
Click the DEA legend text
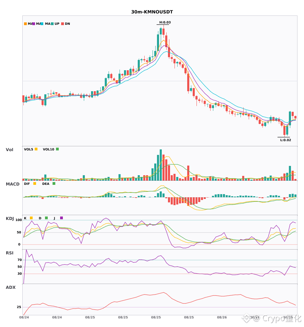(46, 184)
